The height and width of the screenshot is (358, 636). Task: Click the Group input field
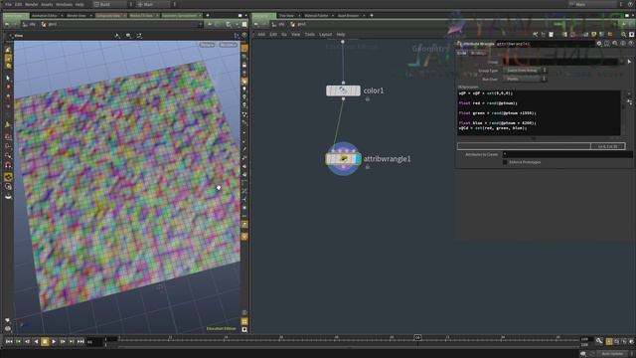pyautogui.click(x=560, y=62)
